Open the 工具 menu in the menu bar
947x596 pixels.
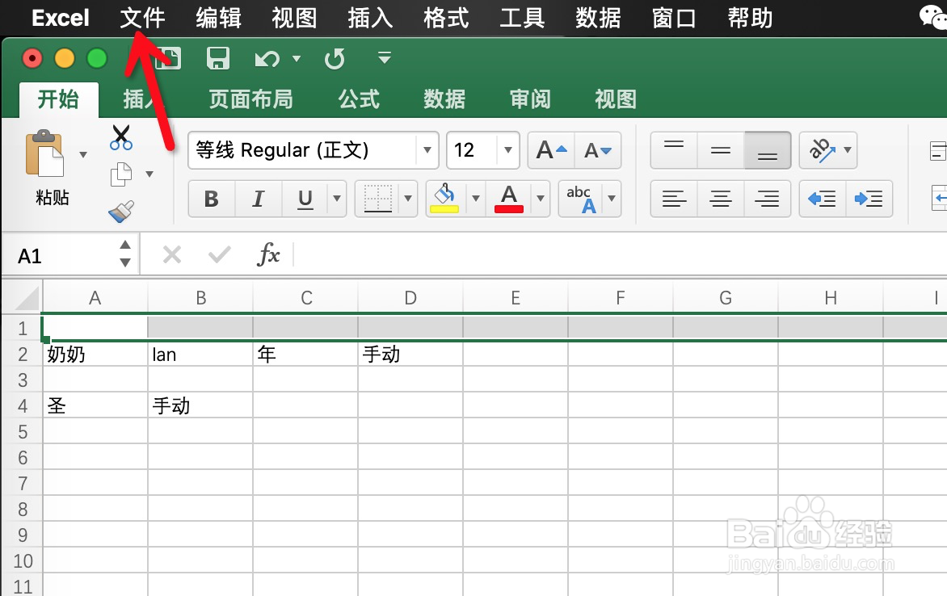[523, 17]
